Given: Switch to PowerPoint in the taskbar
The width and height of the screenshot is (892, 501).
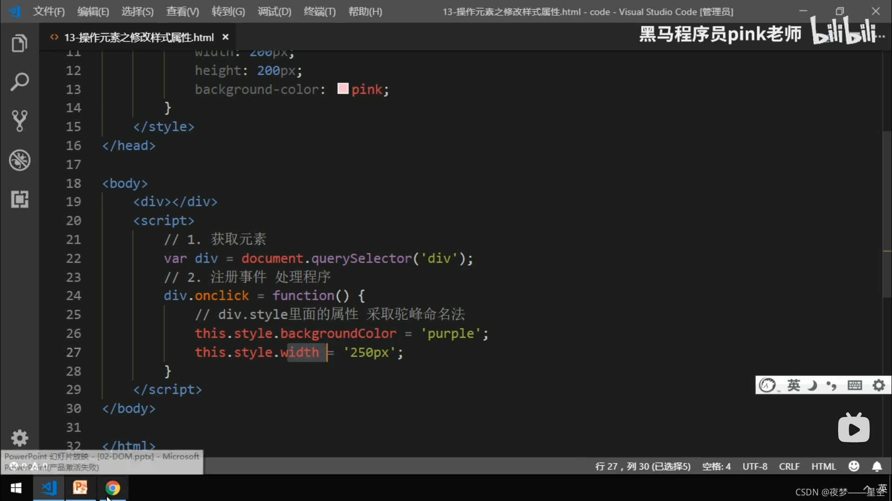Looking at the screenshot, I should pyautogui.click(x=80, y=488).
